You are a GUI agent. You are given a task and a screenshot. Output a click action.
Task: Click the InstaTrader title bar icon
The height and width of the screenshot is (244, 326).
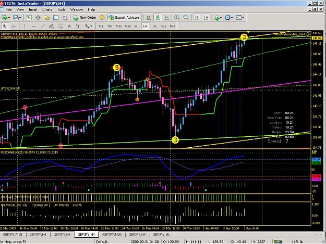coord(2,3)
